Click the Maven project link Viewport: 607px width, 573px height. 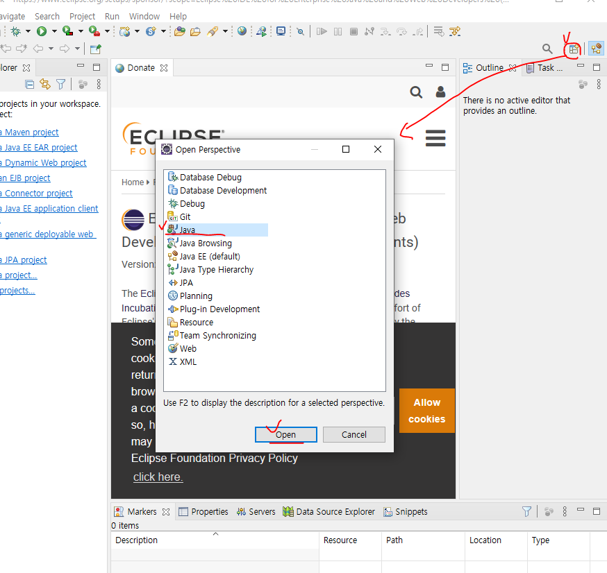(30, 132)
